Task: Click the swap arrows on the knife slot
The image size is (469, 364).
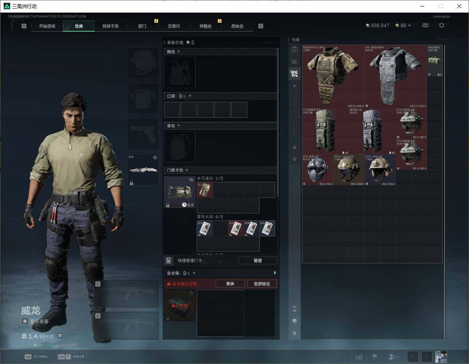Action: point(155,158)
